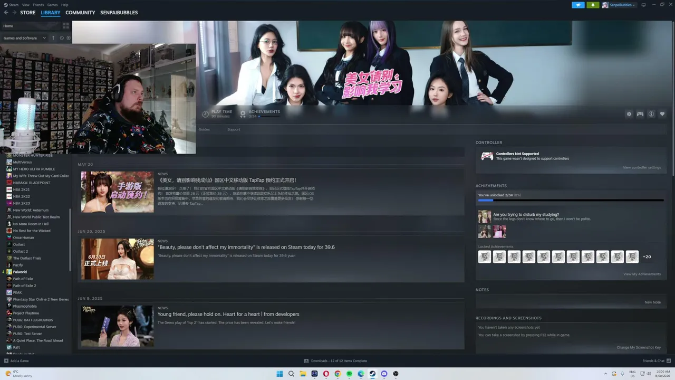Open File Explorer from the taskbar

(x=303, y=374)
